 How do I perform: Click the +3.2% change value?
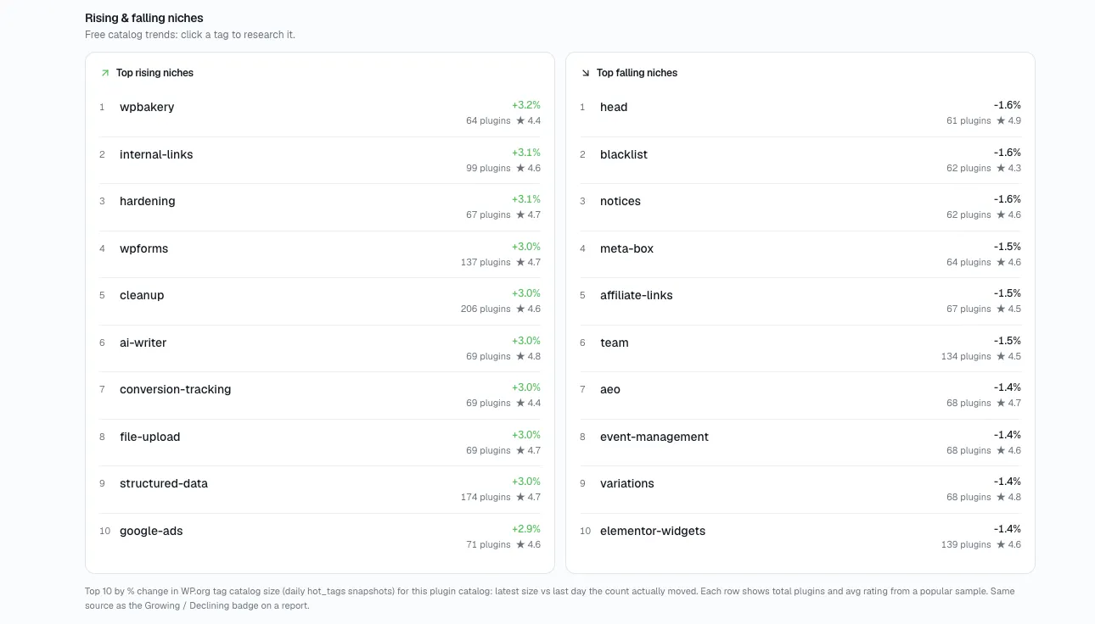526,105
